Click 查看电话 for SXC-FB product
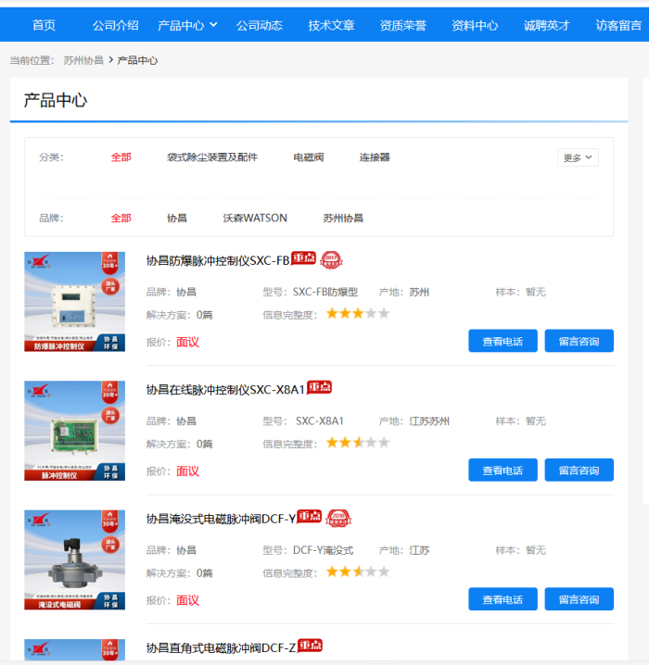The image size is (649, 665). 503,341
